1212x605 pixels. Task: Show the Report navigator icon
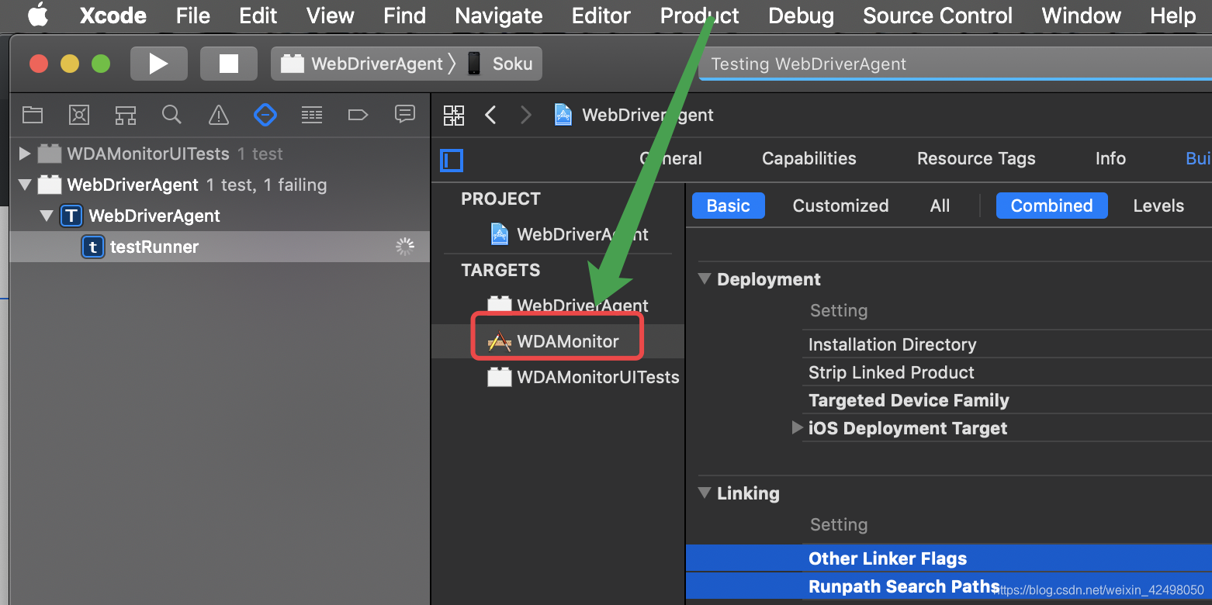click(405, 115)
